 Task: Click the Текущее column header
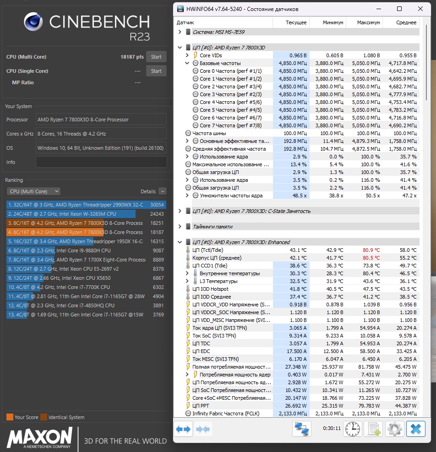pyautogui.click(x=291, y=22)
